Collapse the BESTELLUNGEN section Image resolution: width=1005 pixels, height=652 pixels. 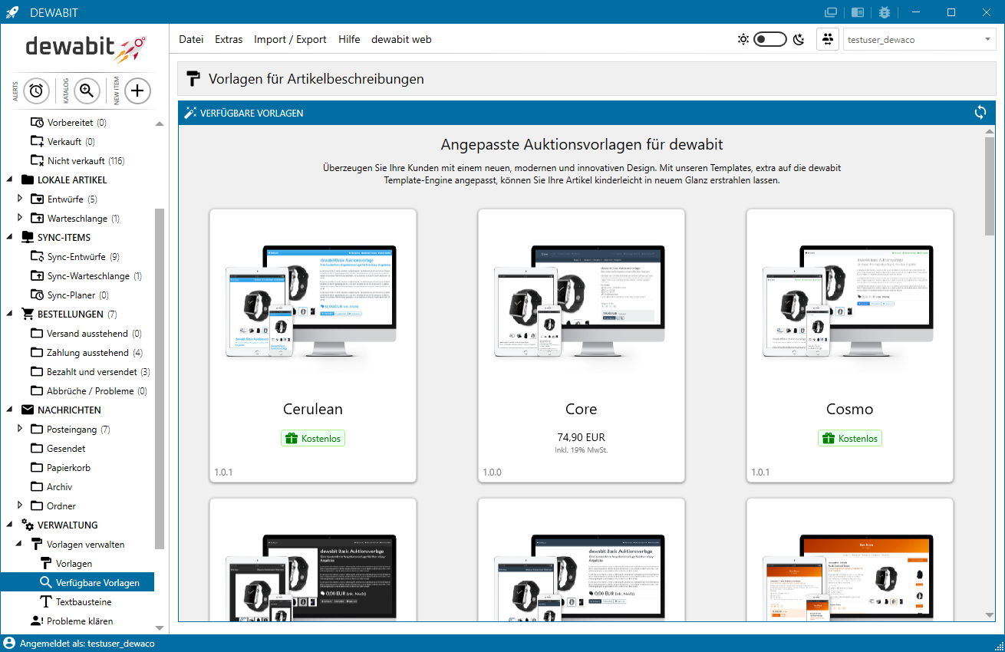point(10,314)
